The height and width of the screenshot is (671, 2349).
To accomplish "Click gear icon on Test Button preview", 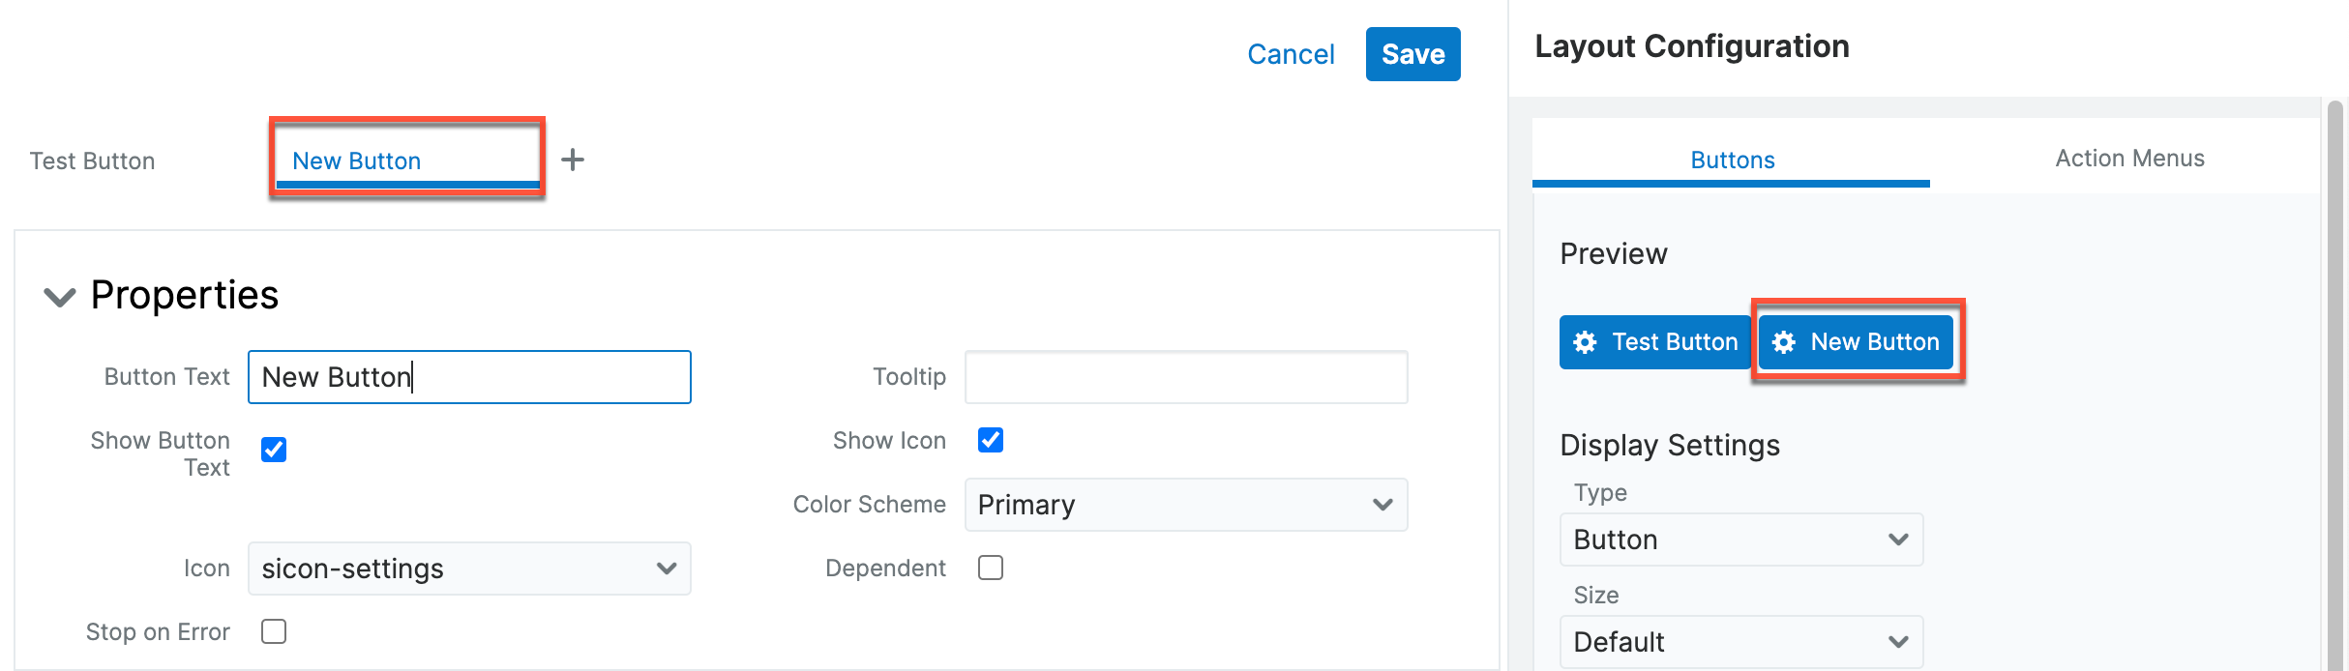I will coord(1585,342).
